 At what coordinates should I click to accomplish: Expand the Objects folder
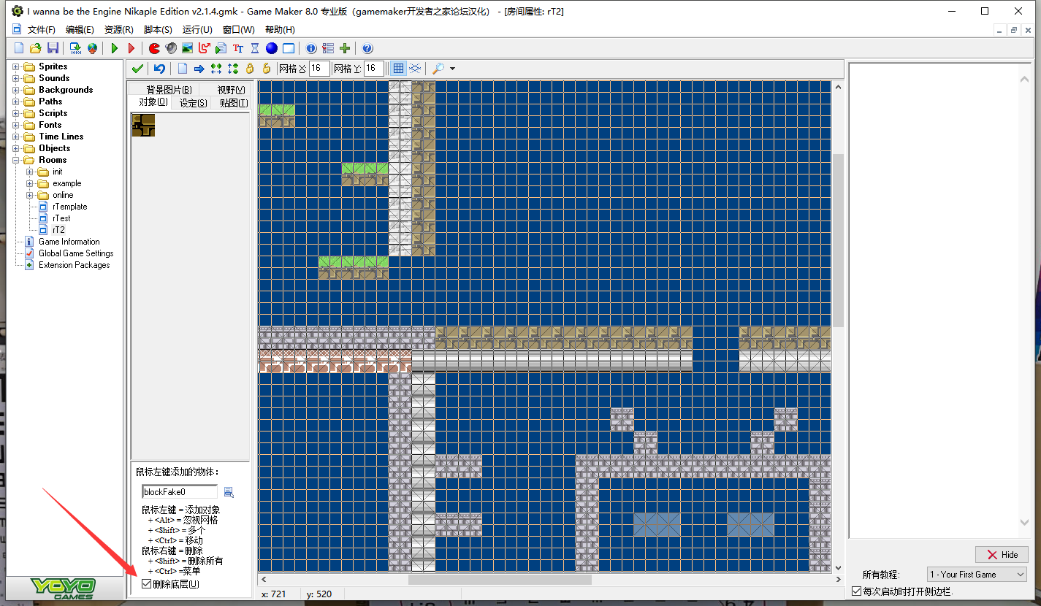(16, 148)
